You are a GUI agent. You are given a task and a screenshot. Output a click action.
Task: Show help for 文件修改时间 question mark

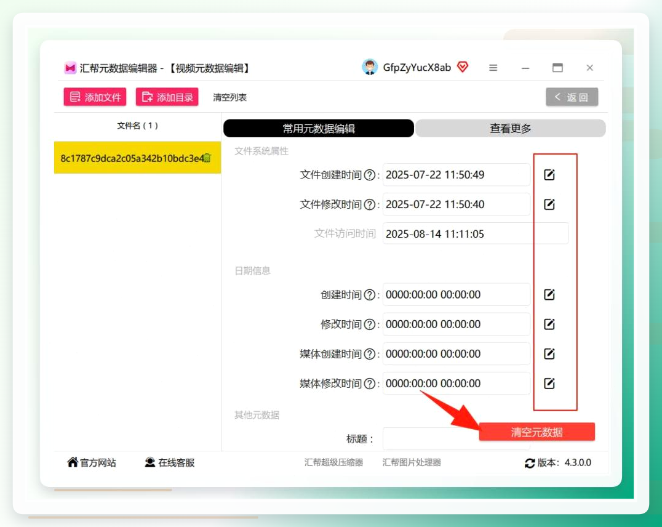(369, 204)
